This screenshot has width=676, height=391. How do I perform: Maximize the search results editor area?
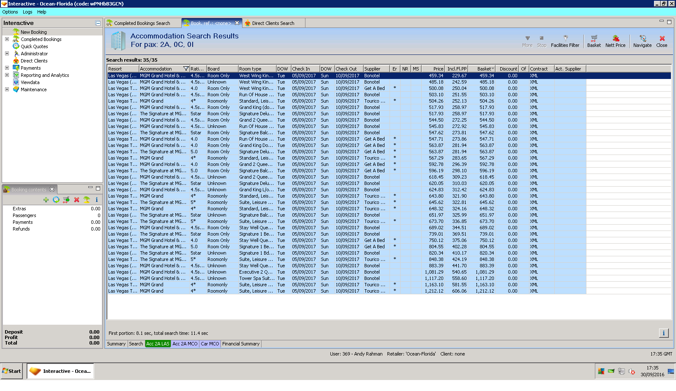point(669,22)
